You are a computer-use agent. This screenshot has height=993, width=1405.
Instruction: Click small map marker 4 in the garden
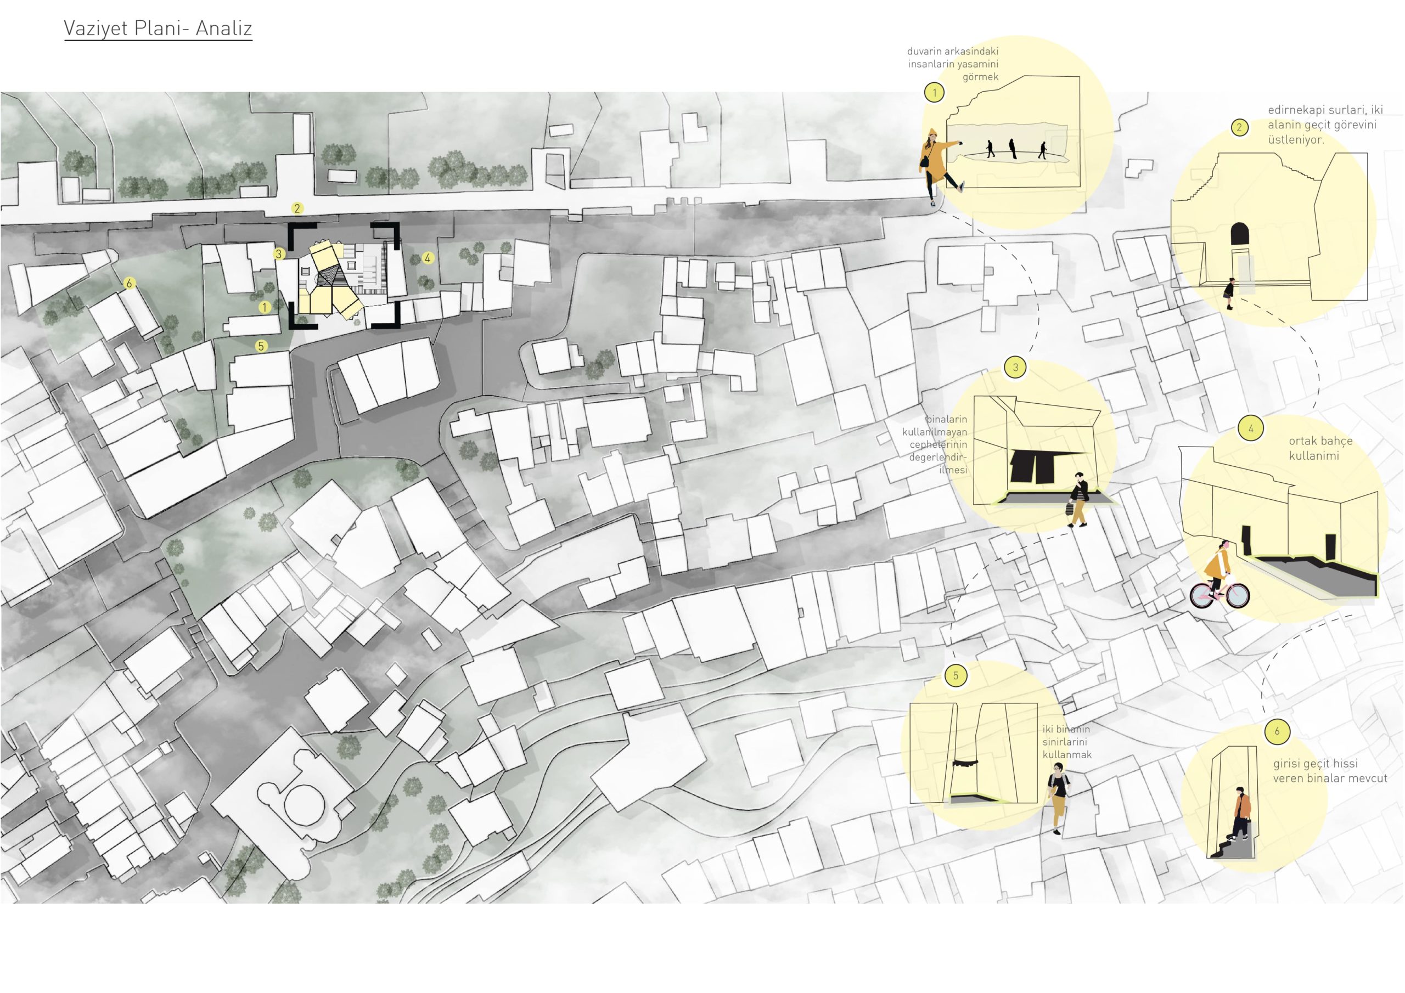[x=427, y=258]
